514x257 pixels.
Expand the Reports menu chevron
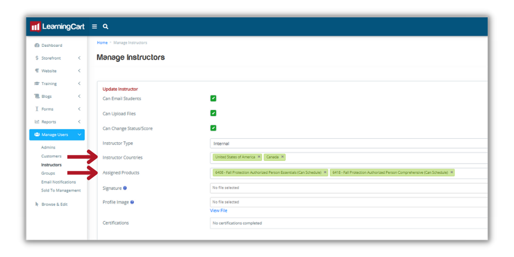pyautogui.click(x=79, y=122)
